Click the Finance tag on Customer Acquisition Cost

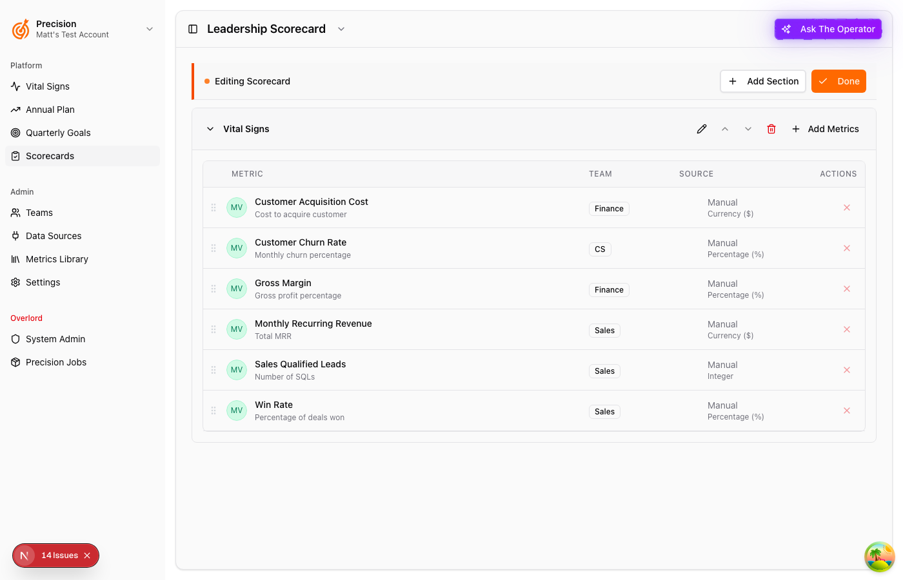click(609, 209)
